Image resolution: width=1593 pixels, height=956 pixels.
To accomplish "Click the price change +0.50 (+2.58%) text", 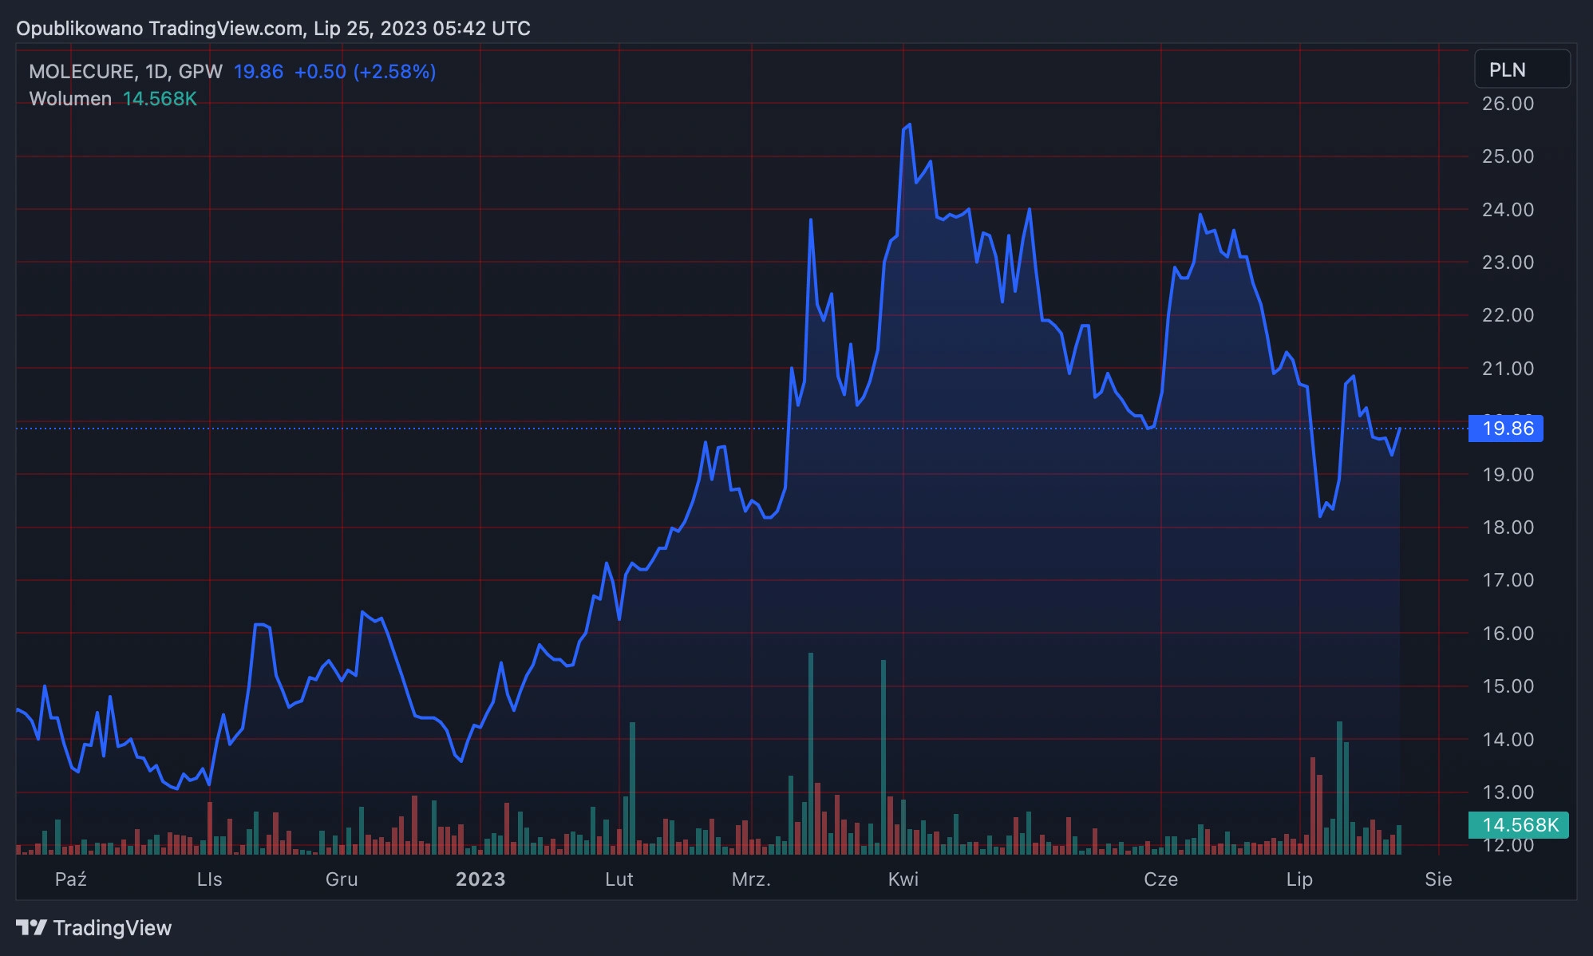I will coord(365,72).
